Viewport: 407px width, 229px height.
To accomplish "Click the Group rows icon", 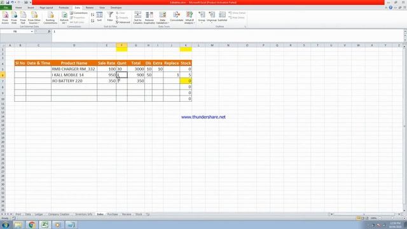I will click(202, 17).
